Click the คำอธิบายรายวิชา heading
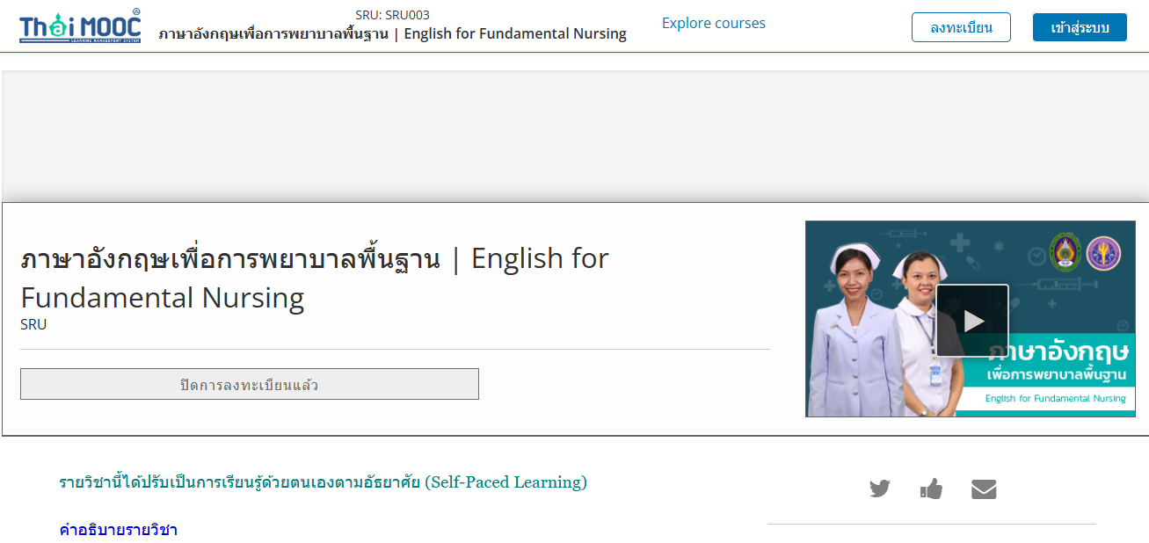1149x543 pixels. pos(118,530)
